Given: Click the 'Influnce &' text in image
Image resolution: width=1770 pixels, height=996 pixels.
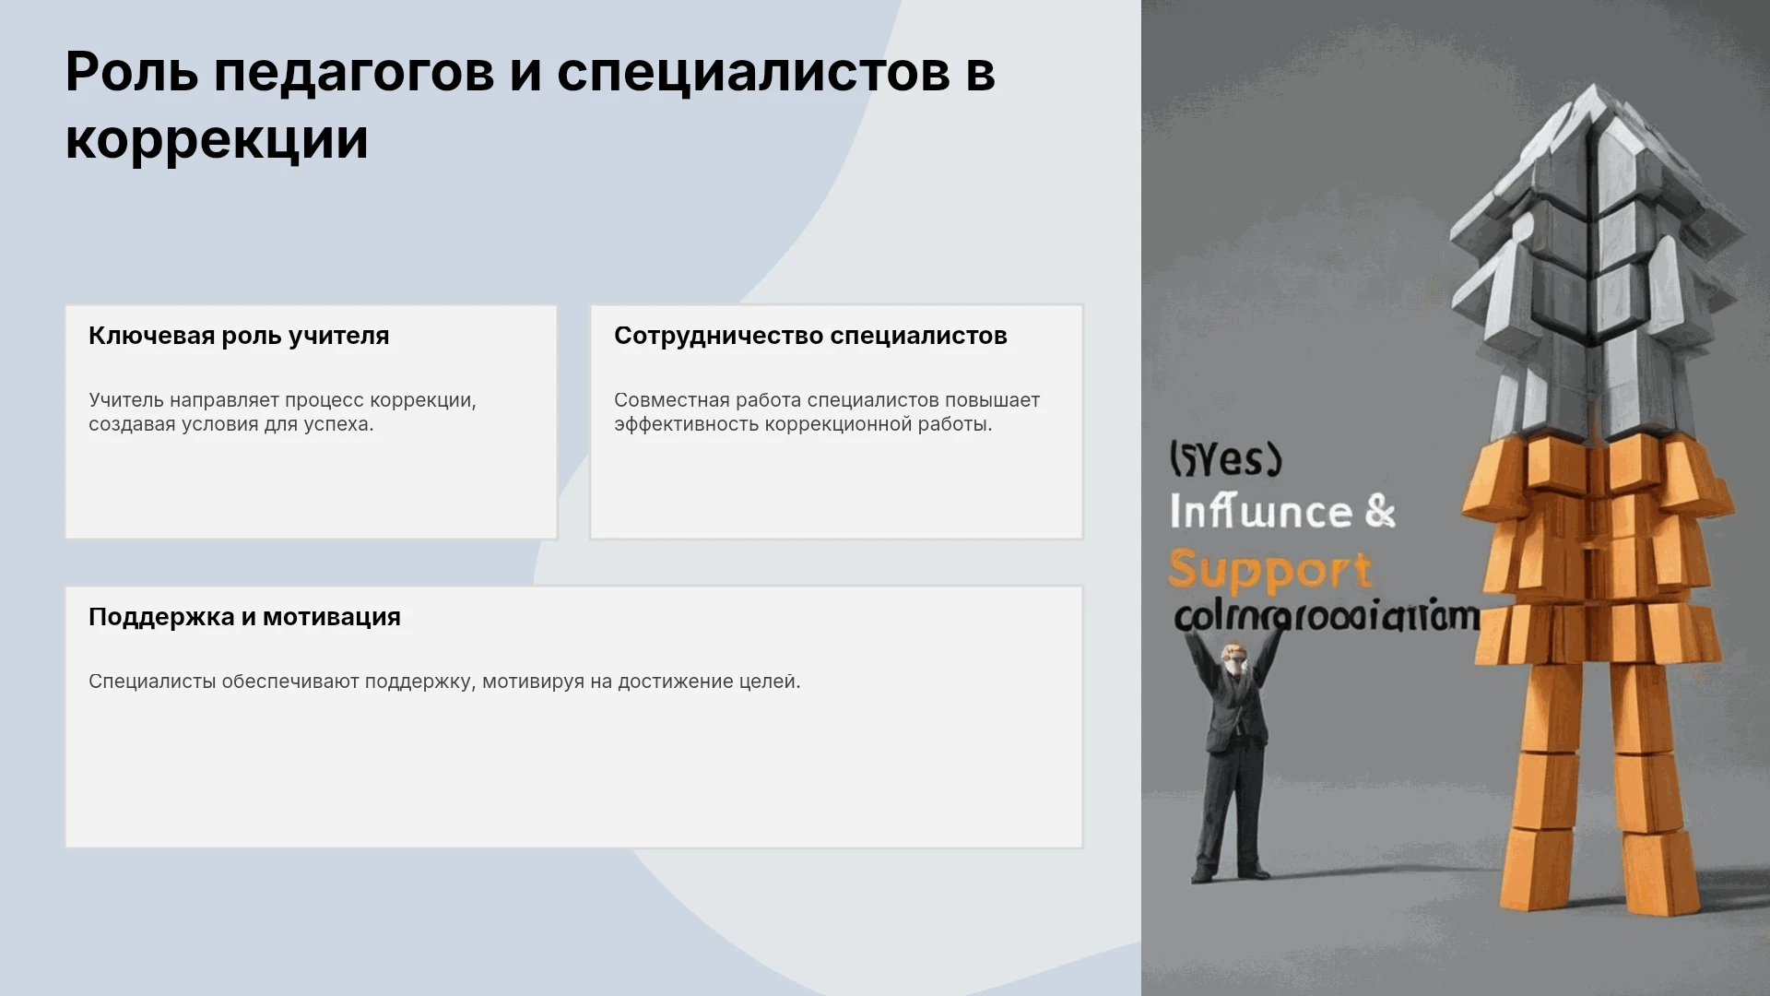Looking at the screenshot, I should click(x=1282, y=511).
